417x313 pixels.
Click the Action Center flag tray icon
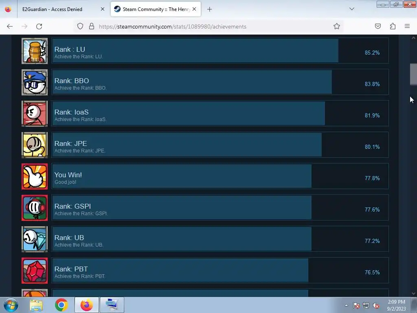point(356,306)
